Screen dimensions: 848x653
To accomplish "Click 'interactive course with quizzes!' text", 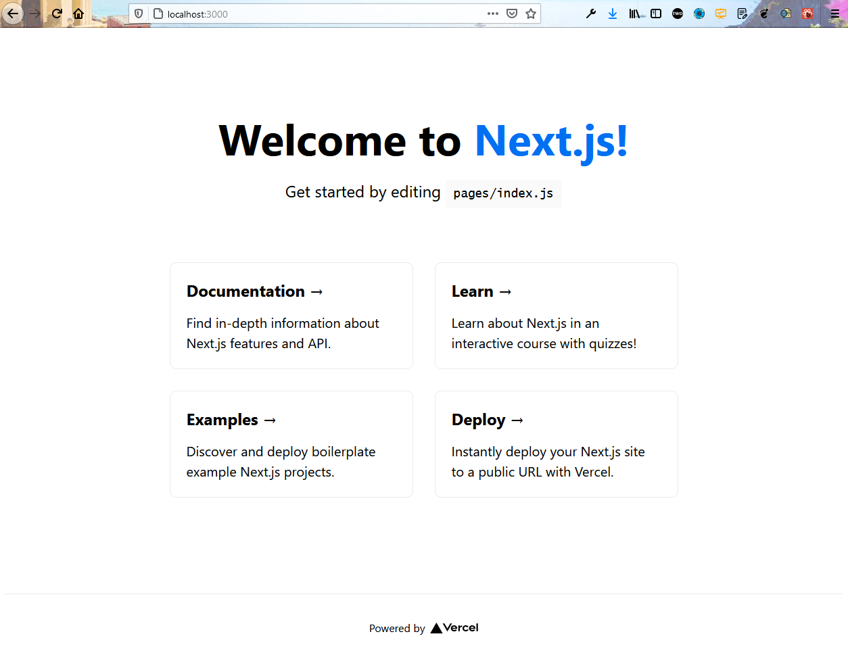I will (x=544, y=343).
